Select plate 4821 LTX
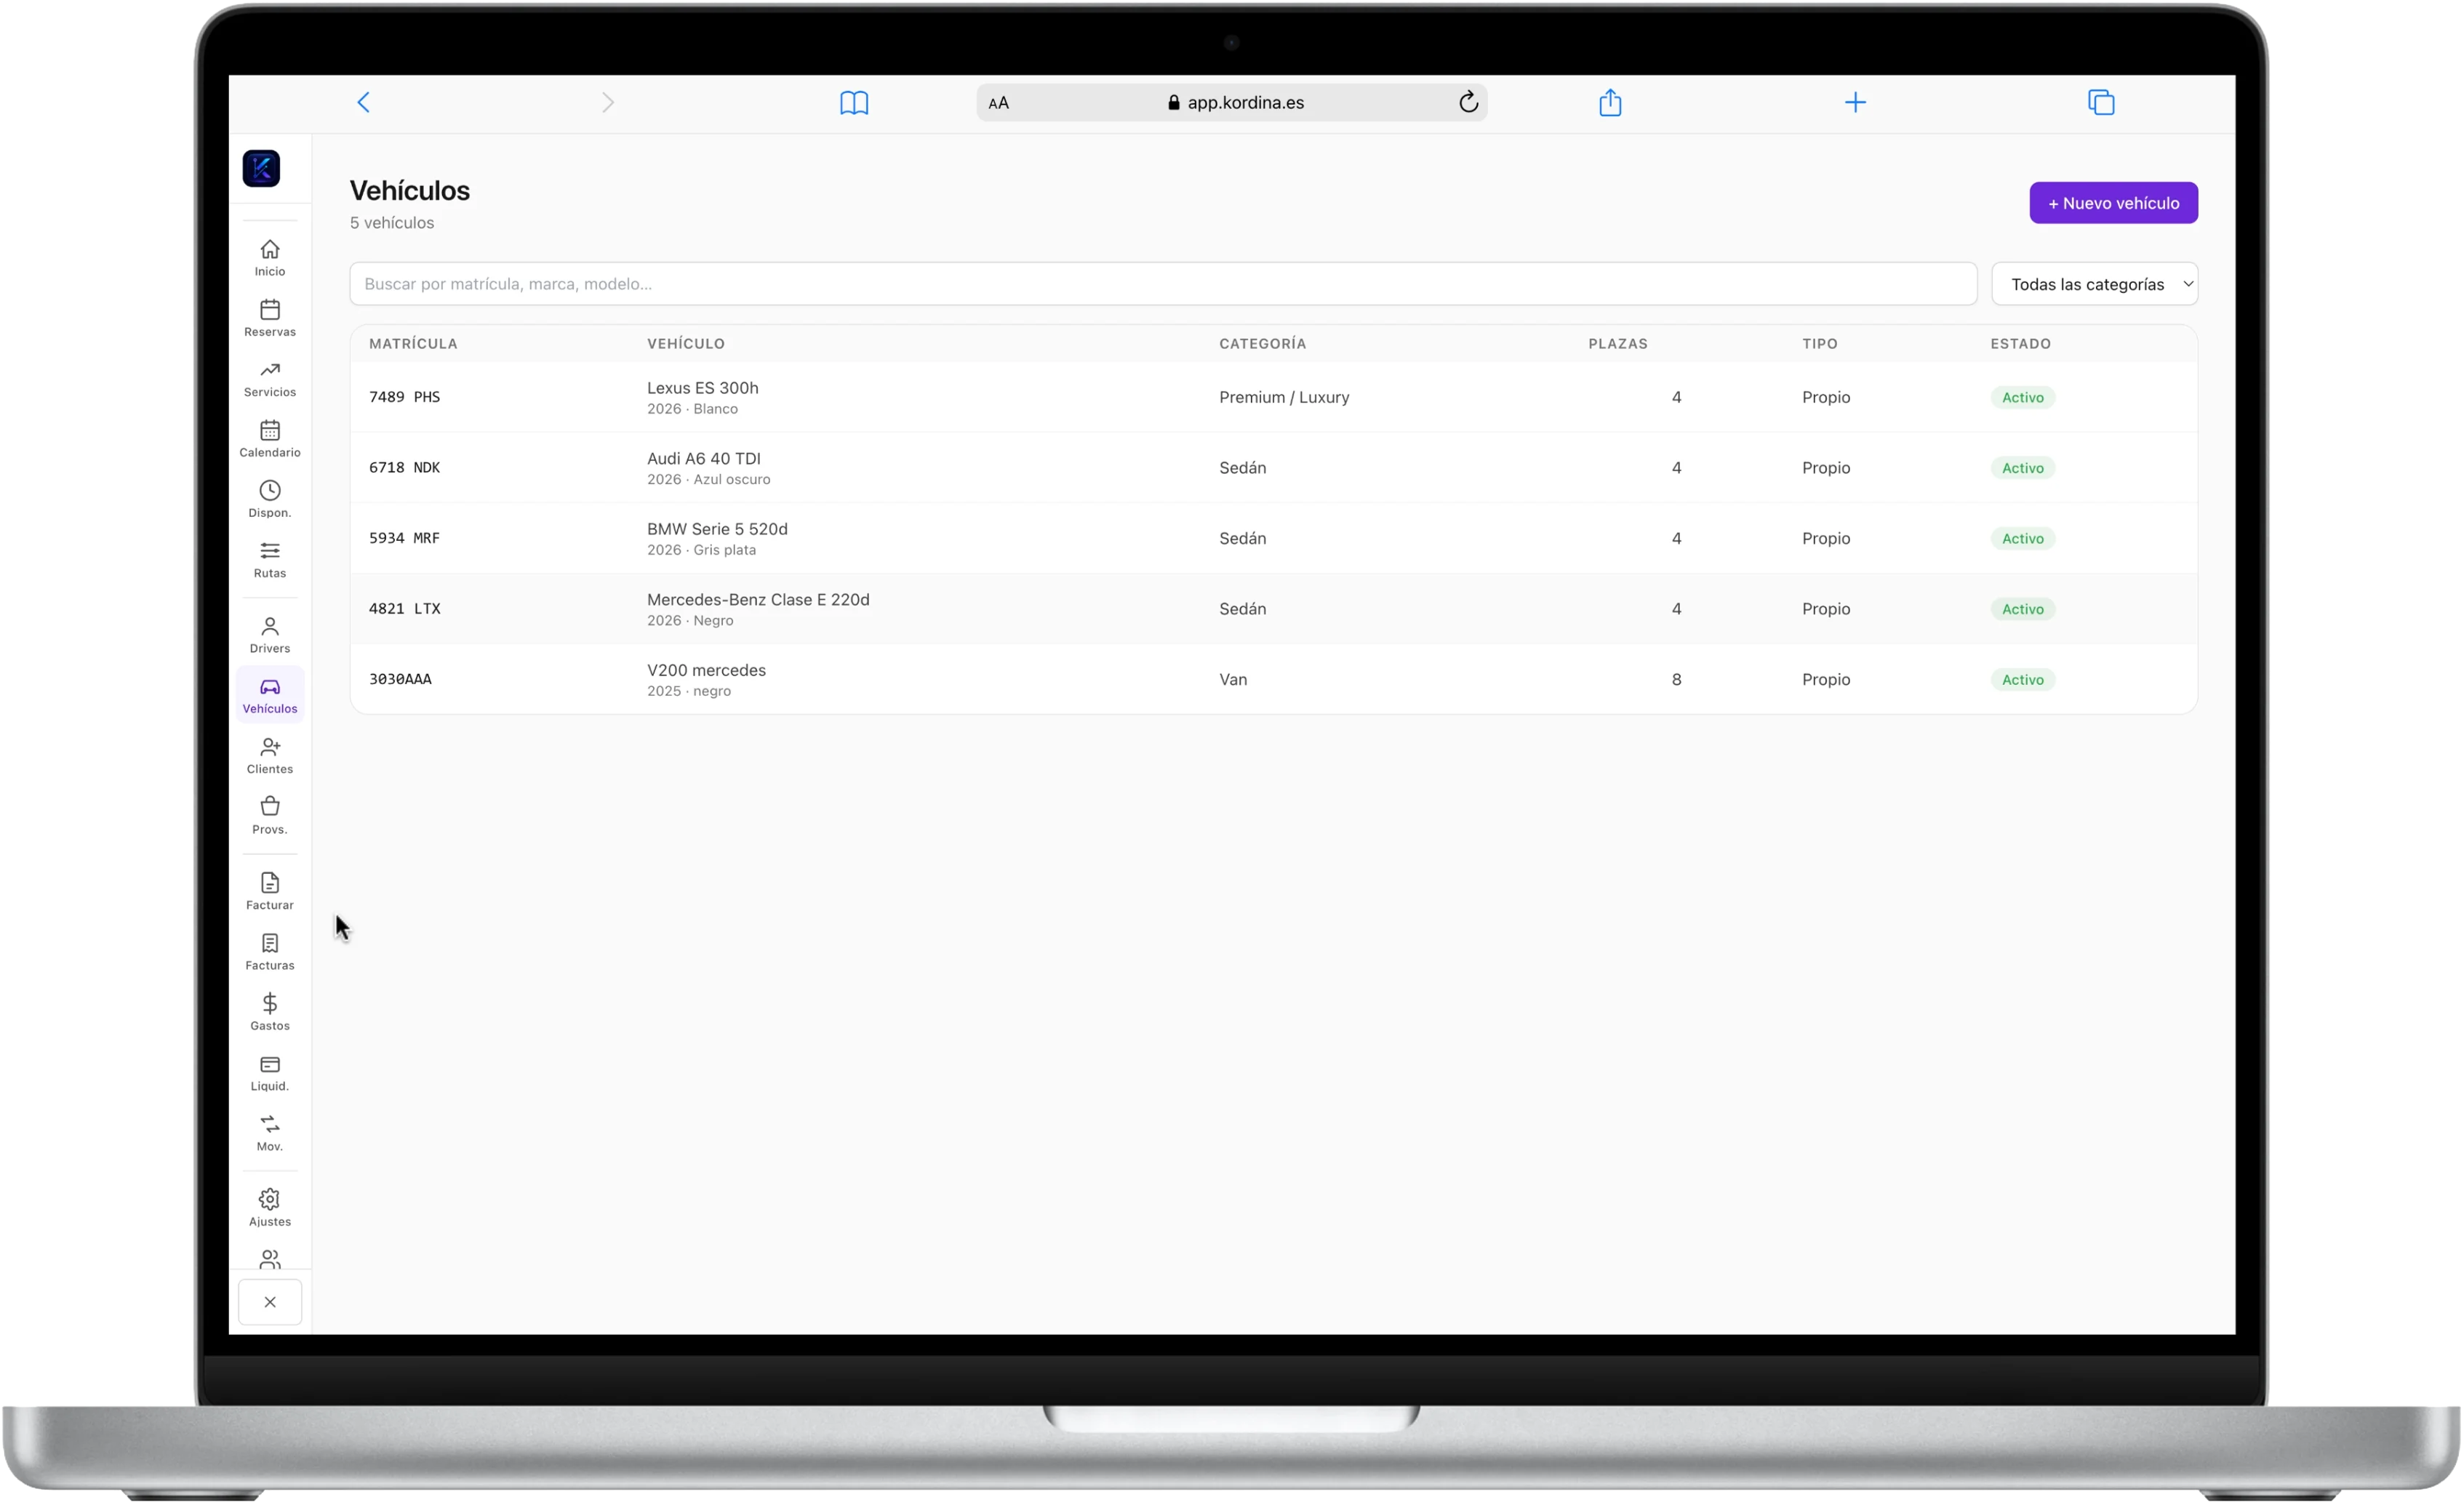 click(x=404, y=608)
